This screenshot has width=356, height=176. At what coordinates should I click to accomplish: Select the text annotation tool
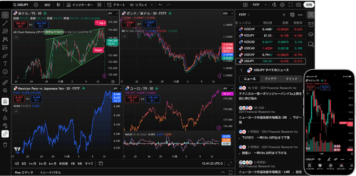pos(5,64)
